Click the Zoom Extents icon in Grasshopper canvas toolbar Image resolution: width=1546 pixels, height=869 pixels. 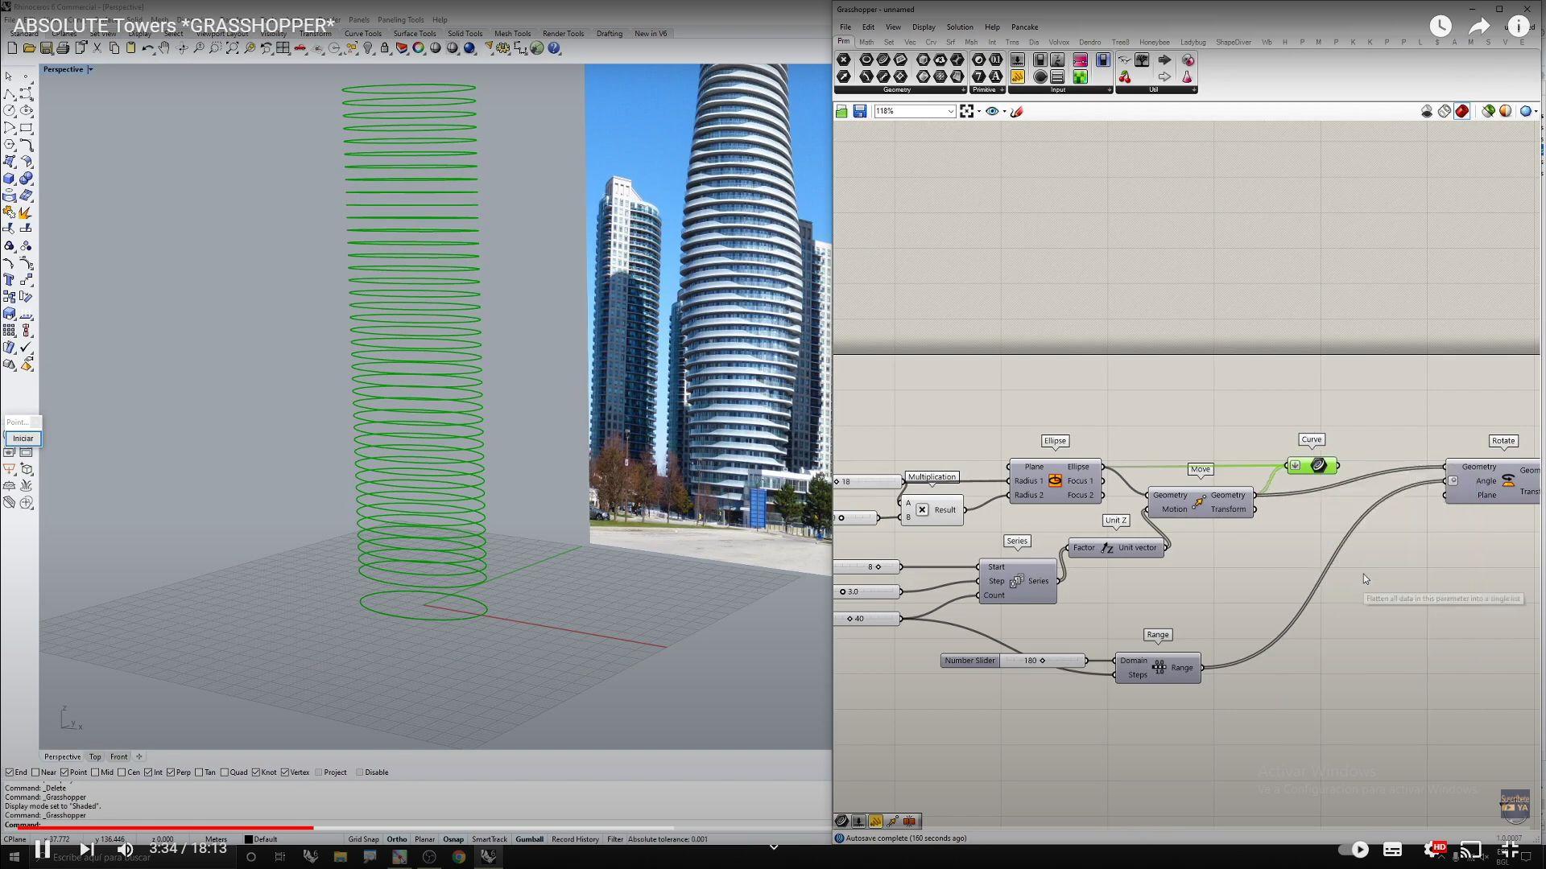click(x=967, y=112)
